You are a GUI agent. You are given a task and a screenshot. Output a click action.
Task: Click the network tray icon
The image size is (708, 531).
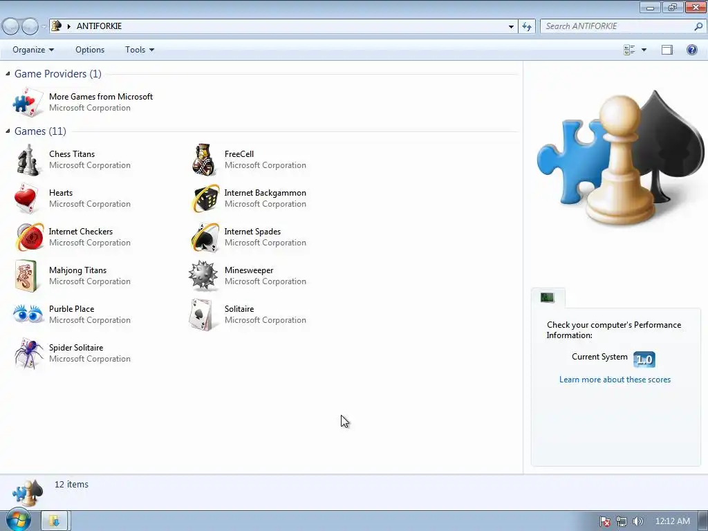pyautogui.click(x=622, y=521)
